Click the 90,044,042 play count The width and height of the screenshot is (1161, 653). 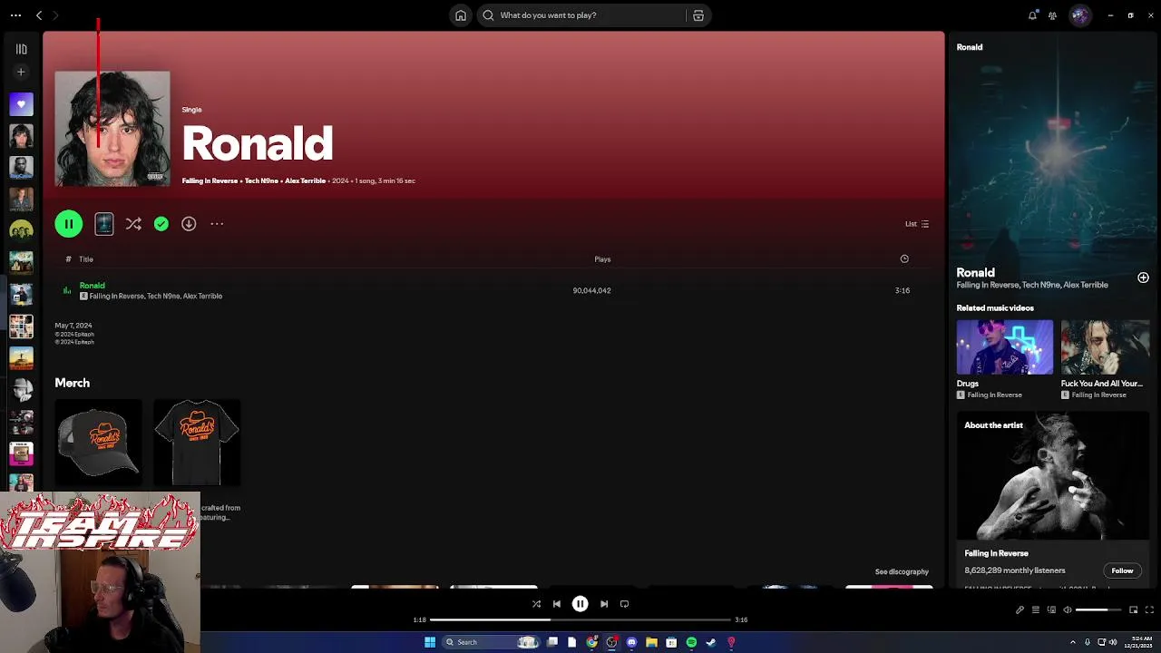point(592,290)
